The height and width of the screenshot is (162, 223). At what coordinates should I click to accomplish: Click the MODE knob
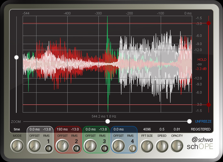[17, 146]
